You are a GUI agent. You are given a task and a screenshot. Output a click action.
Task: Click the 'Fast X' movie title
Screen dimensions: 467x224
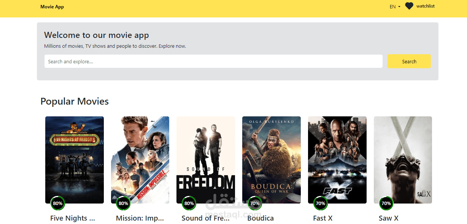pos(323,218)
